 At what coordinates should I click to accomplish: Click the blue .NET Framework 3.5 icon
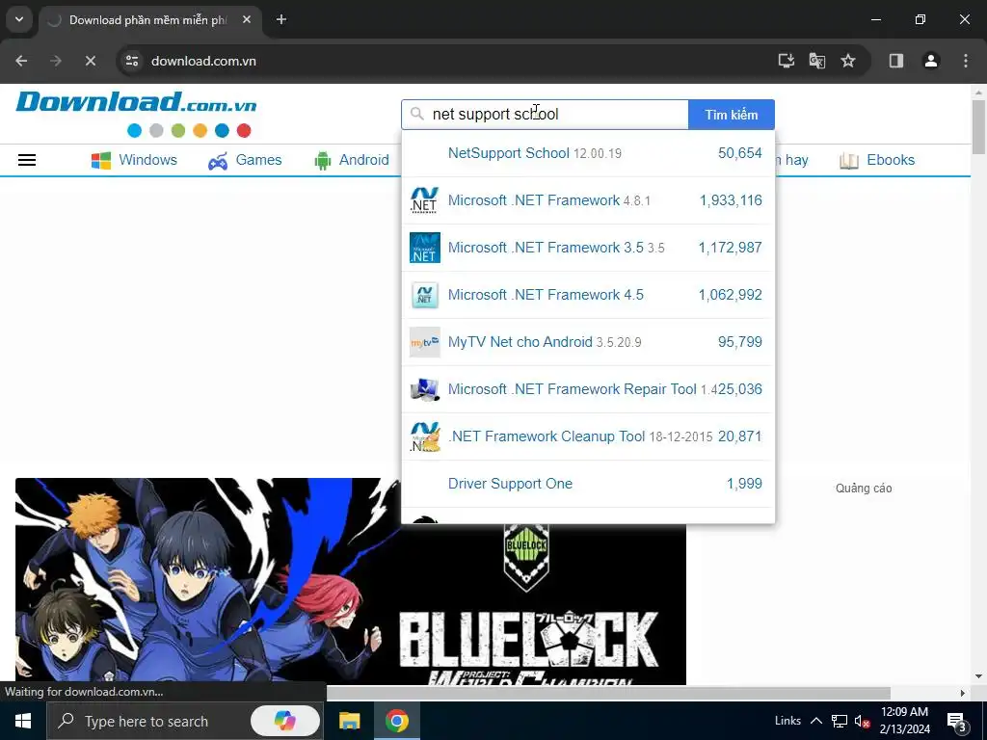pos(425,248)
